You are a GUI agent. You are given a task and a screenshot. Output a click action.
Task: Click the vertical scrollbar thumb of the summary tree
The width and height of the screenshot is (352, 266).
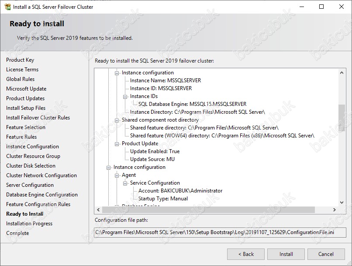click(342, 118)
